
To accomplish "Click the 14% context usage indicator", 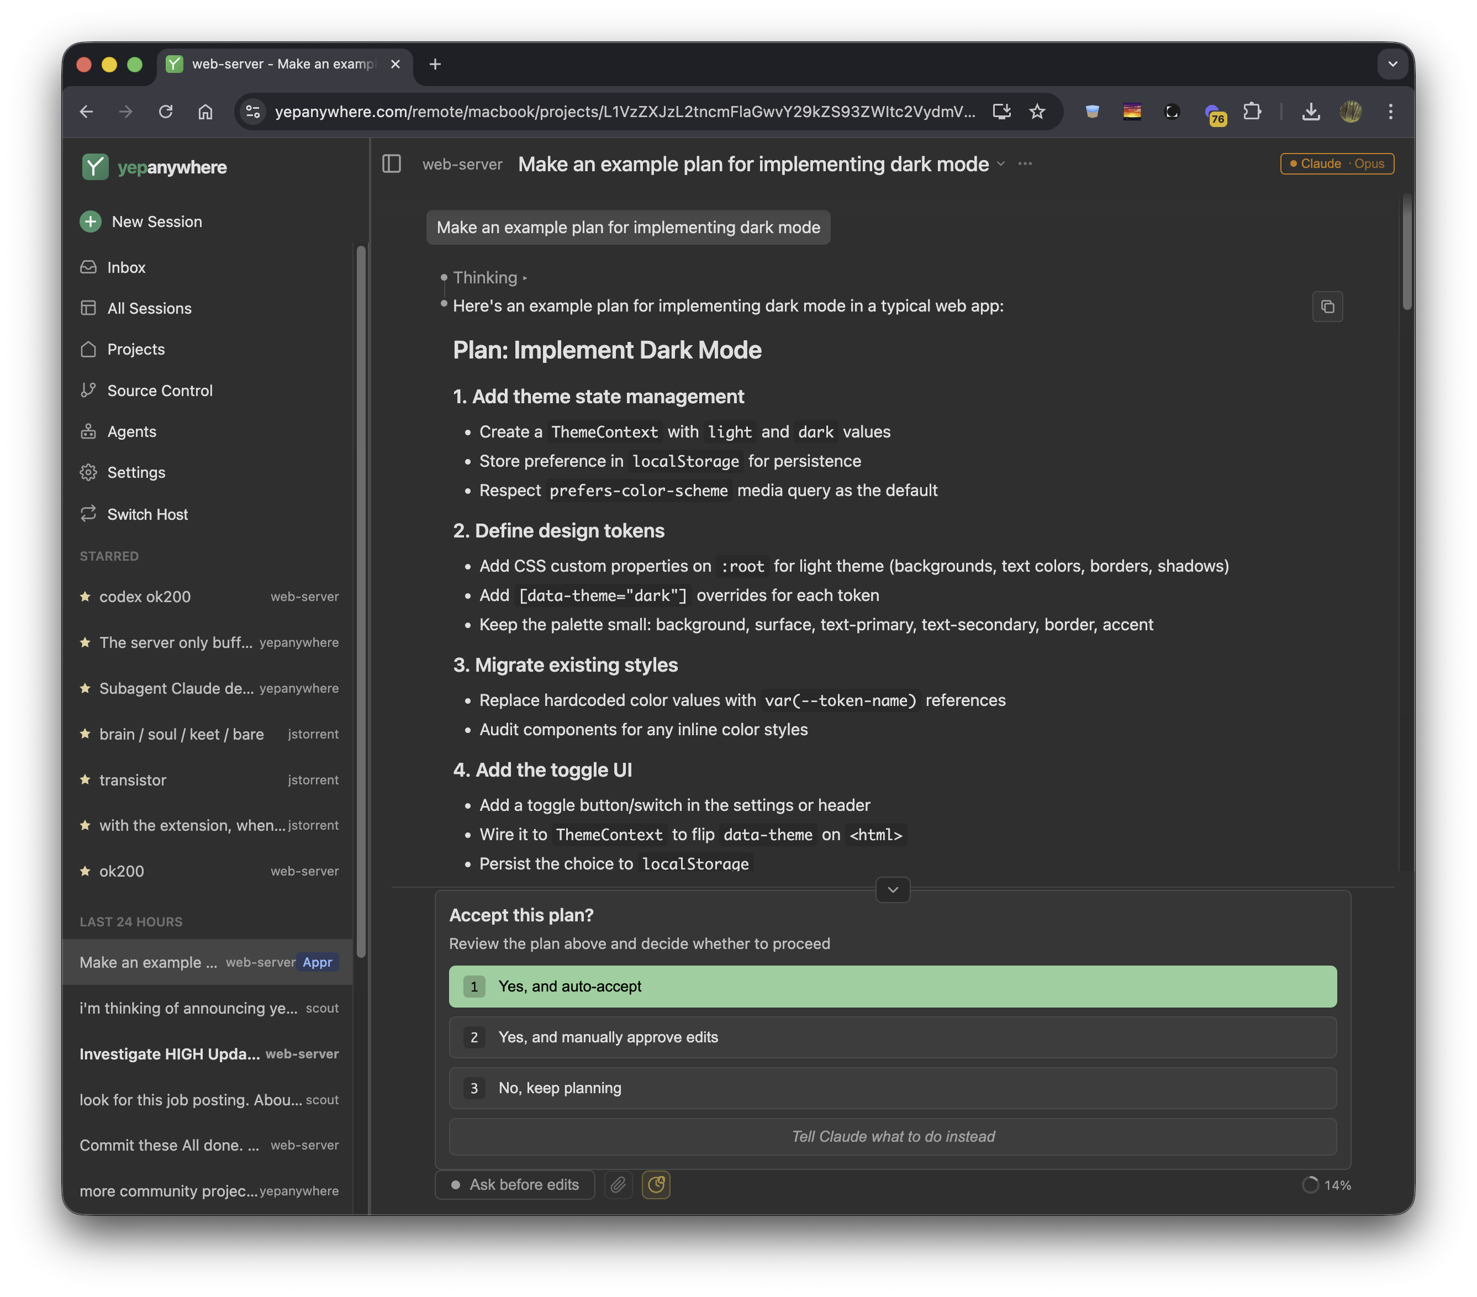I will [x=1326, y=1184].
